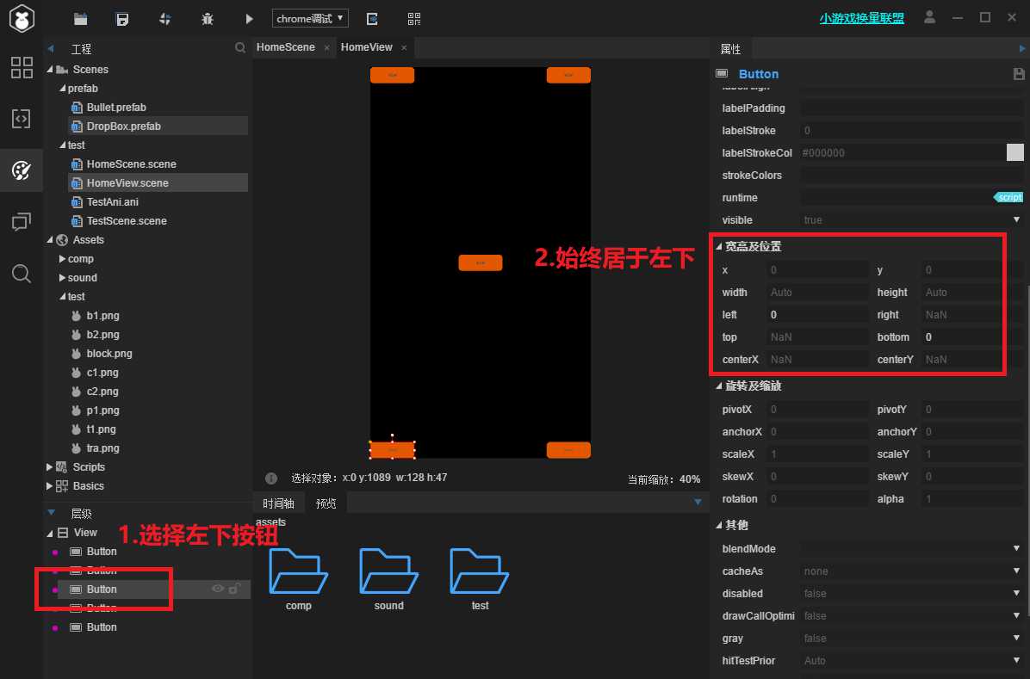Collapse the bottom panel arrow
Image resolution: width=1030 pixels, height=679 pixels.
[x=698, y=503]
